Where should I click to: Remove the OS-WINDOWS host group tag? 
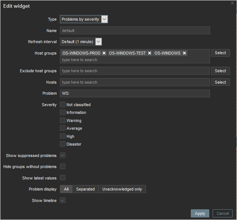(x=184, y=53)
